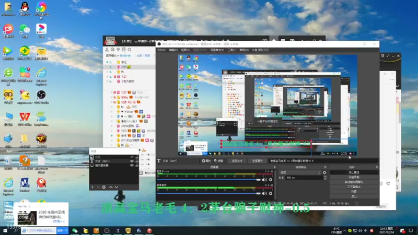The image size is (418, 235).
Task: Adjust the first audio track volume slider
Action: pos(208,180)
